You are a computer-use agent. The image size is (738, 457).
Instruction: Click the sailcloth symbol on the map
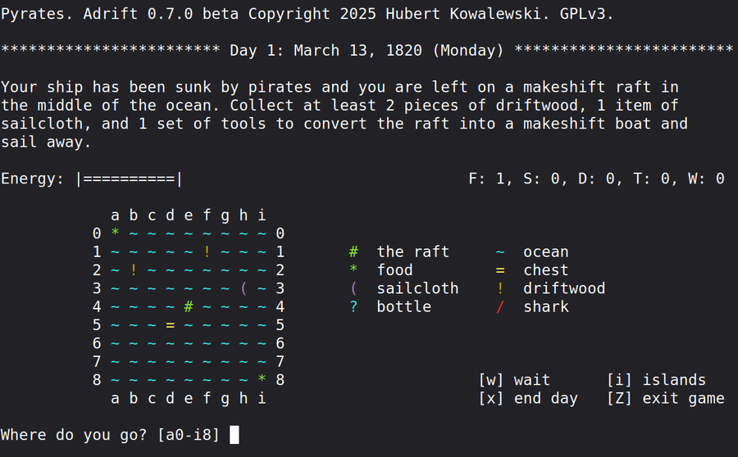point(244,288)
